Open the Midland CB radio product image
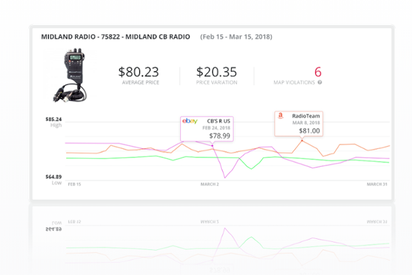Viewport: 412px width, 275px height. tap(71, 75)
